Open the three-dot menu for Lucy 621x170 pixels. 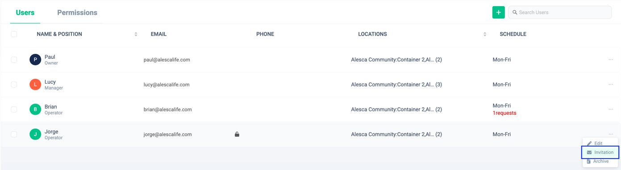click(x=611, y=85)
